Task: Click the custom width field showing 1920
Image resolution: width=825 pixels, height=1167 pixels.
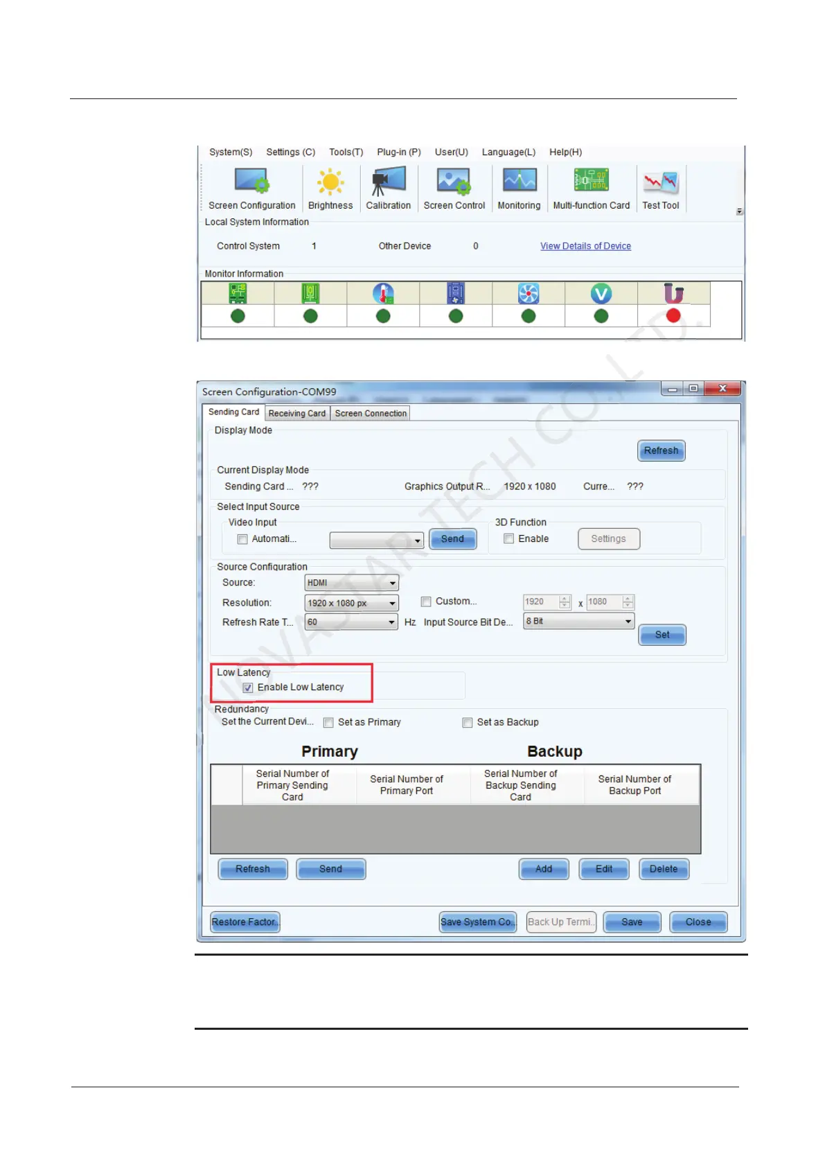Action: [541, 602]
